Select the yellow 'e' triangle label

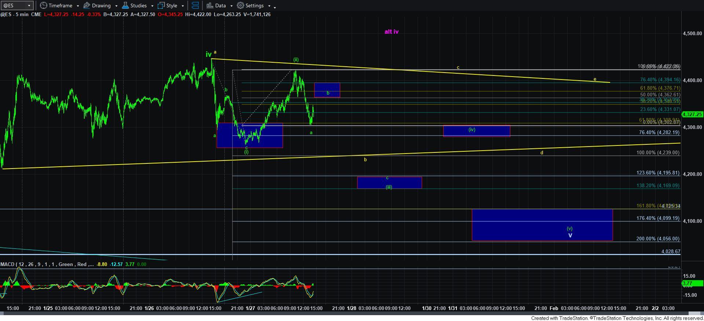[x=595, y=79]
